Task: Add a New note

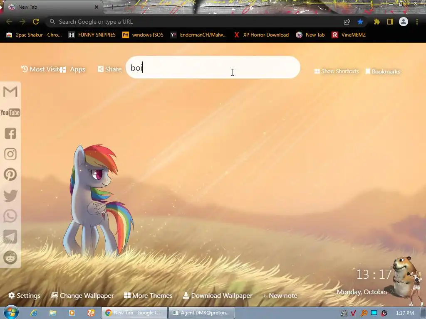Action: (x=280, y=295)
